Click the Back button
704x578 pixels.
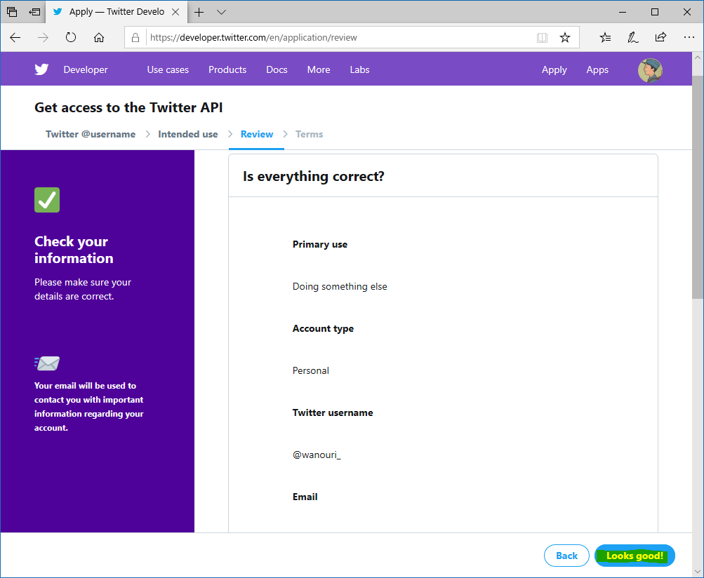566,556
